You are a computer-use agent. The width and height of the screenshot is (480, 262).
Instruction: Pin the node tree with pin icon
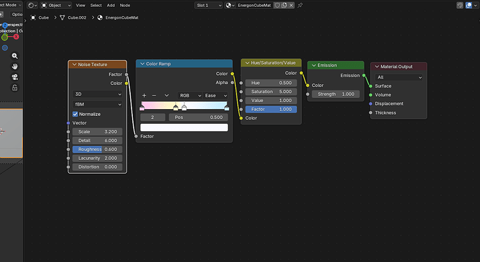[x=300, y=5]
